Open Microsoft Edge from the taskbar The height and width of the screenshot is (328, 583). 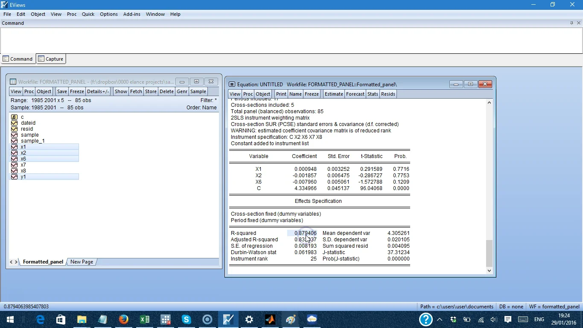click(x=40, y=319)
